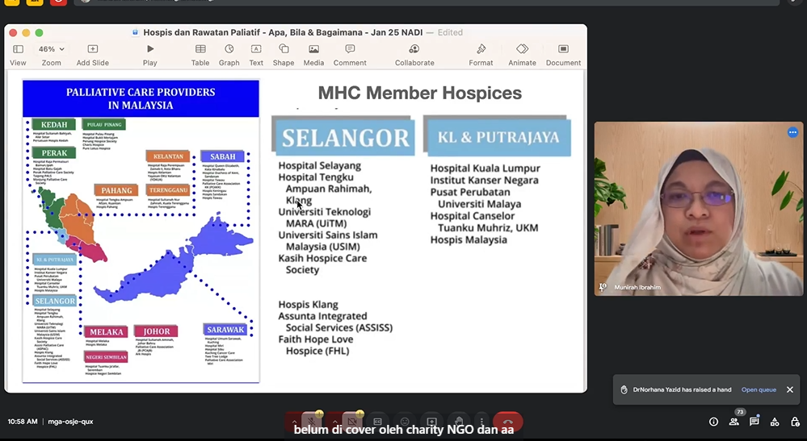Click the Collaborate icon
The height and width of the screenshot is (441, 807).
point(414,49)
